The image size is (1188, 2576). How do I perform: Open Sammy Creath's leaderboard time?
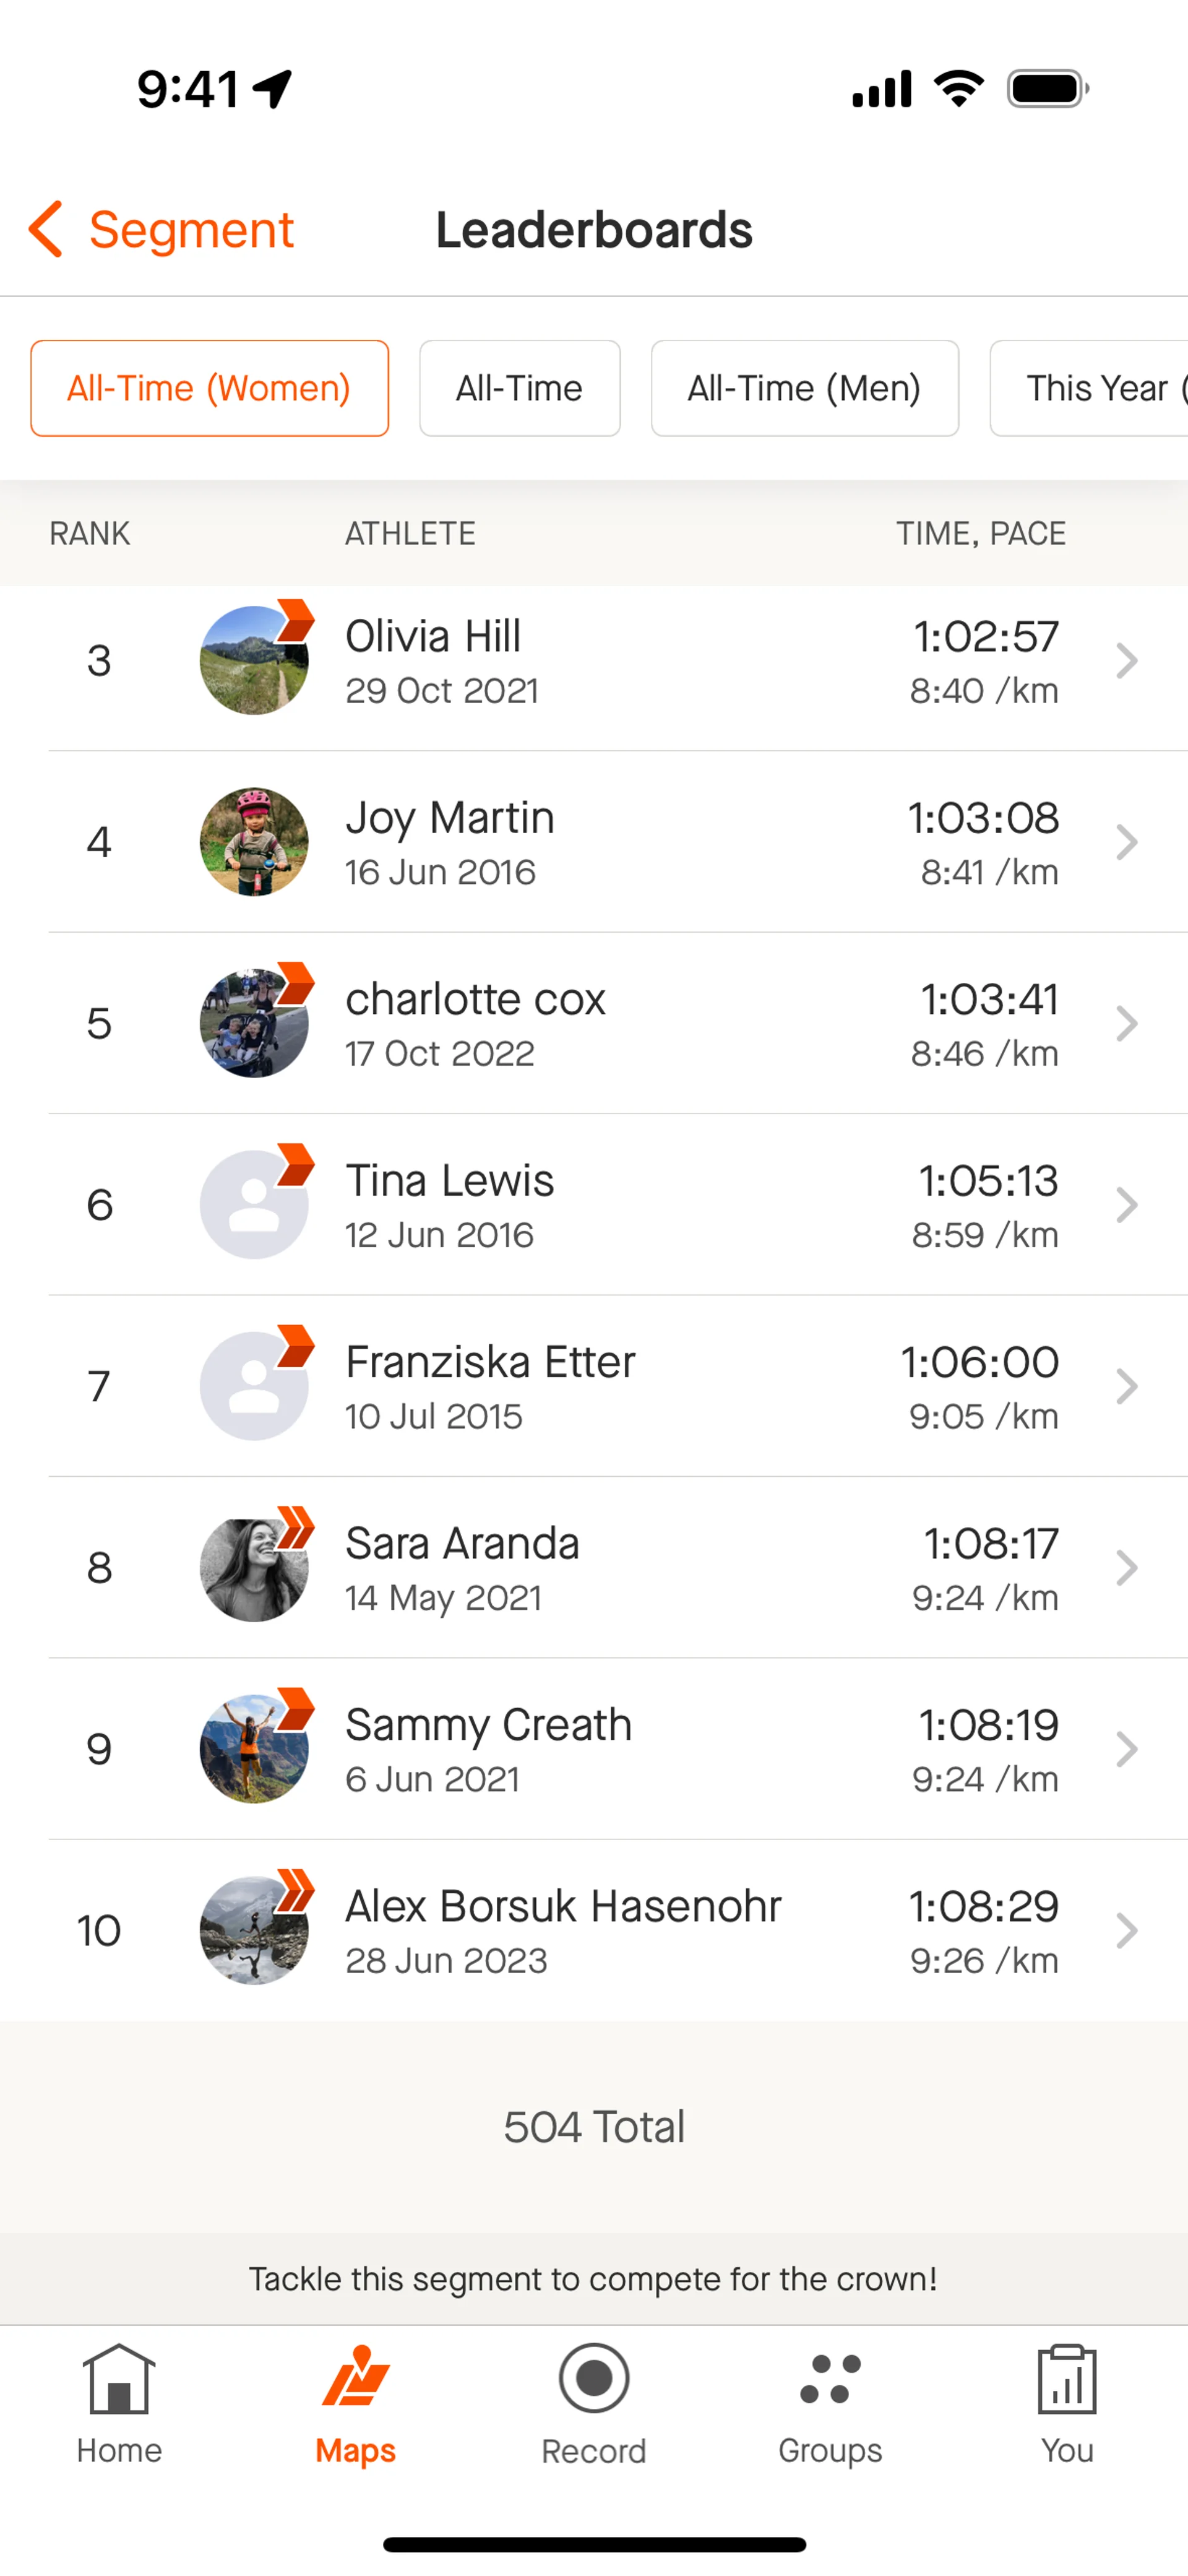pyautogui.click(x=988, y=1725)
